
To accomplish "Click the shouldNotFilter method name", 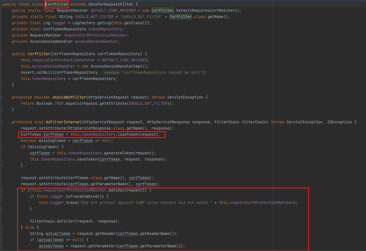I will pos(69,97).
